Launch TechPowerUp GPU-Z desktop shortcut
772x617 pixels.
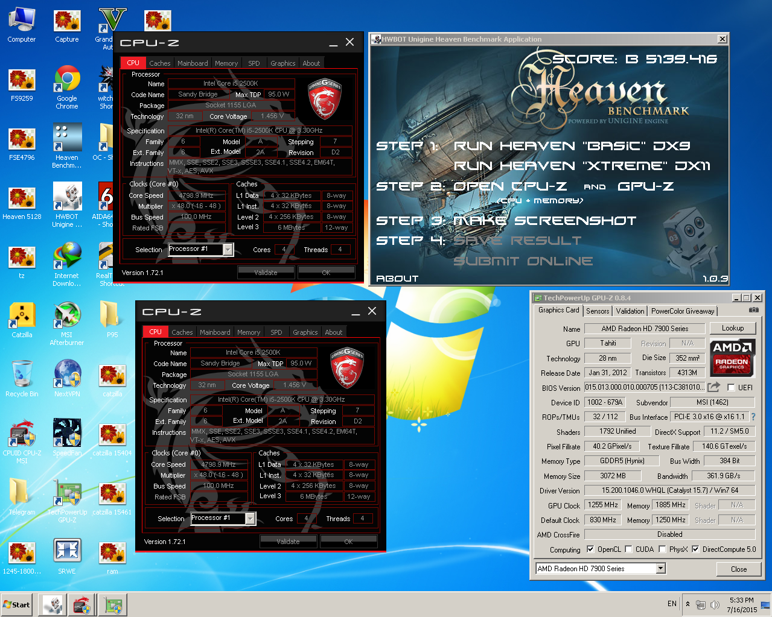click(67, 502)
